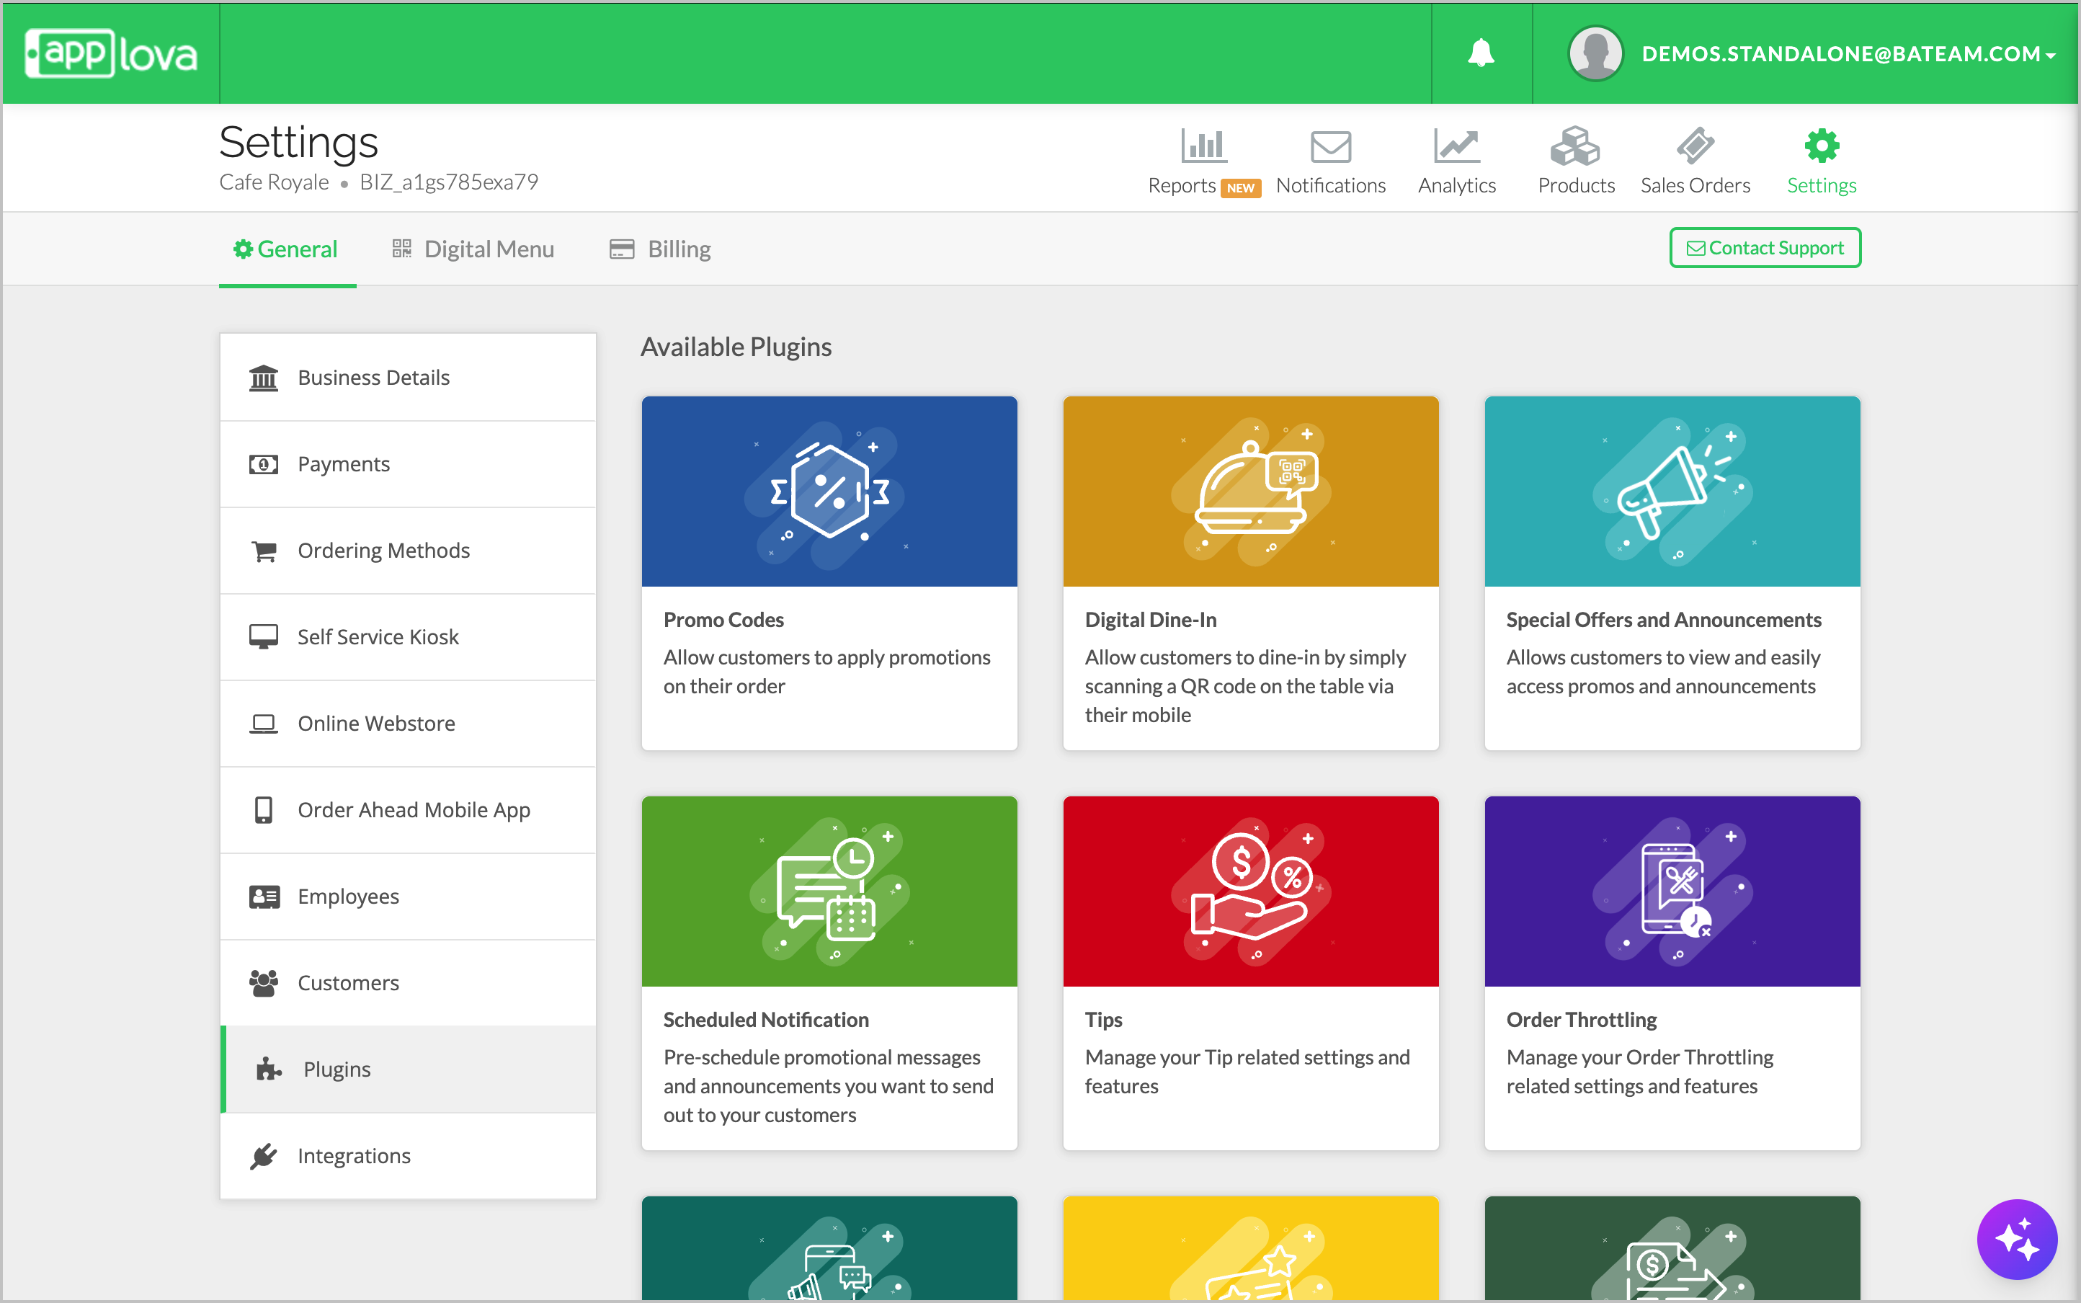The image size is (2081, 1303).
Task: Open the Reports chart icon
Action: click(1203, 146)
